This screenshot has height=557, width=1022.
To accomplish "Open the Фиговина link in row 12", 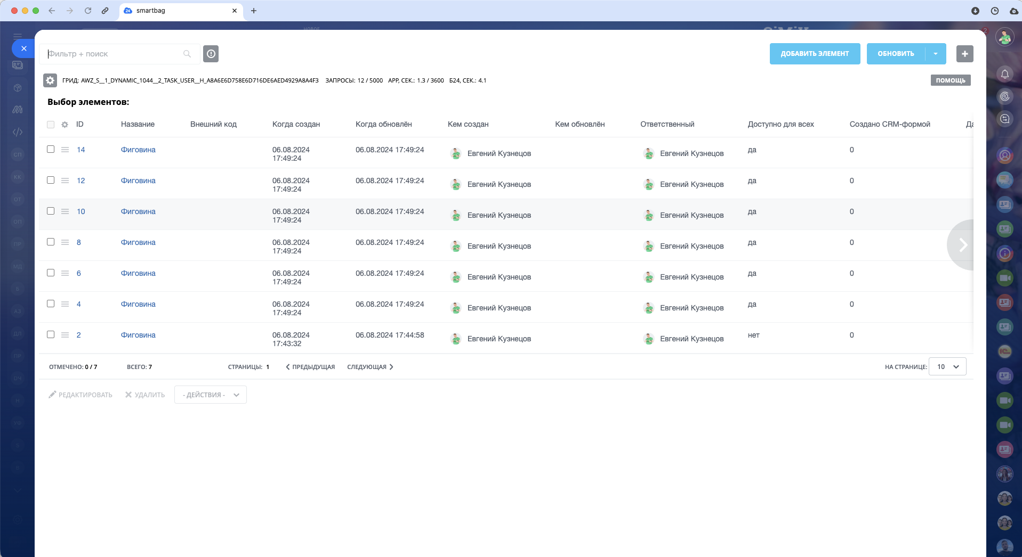I will pyautogui.click(x=138, y=181).
